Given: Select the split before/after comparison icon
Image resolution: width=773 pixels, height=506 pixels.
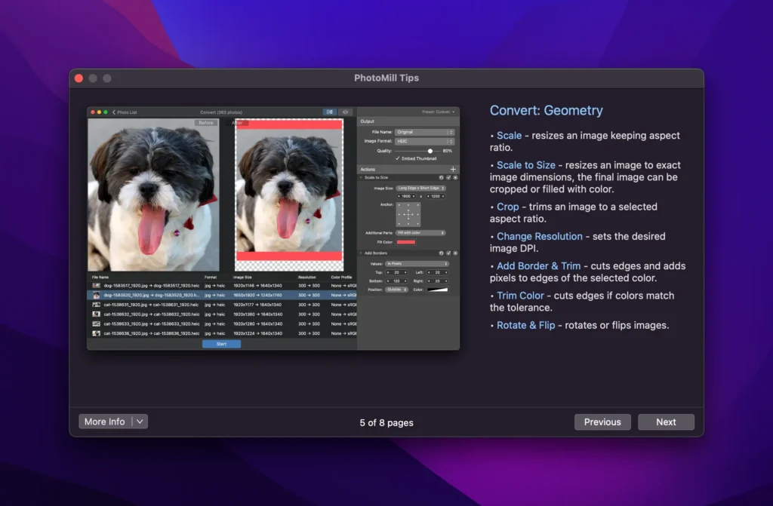Looking at the screenshot, I should [x=330, y=112].
